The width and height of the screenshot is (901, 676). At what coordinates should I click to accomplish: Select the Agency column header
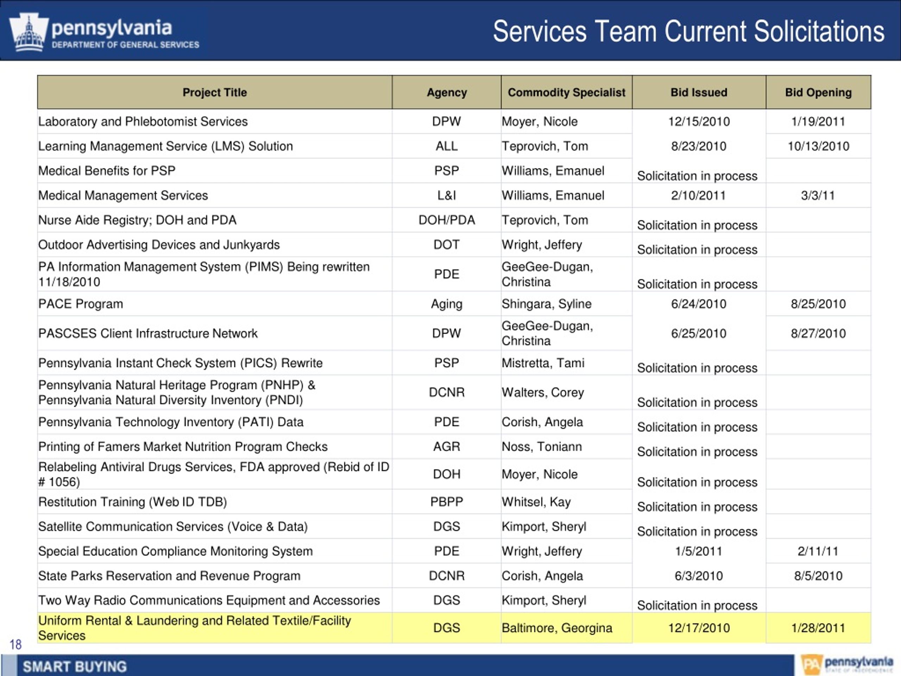(x=447, y=93)
